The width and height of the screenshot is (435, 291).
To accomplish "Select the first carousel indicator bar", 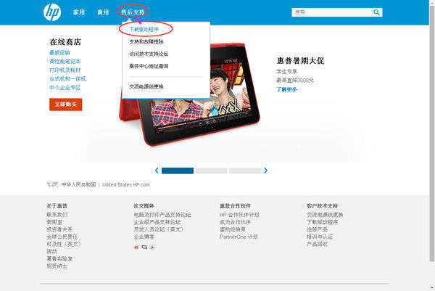I will (178, 171).
